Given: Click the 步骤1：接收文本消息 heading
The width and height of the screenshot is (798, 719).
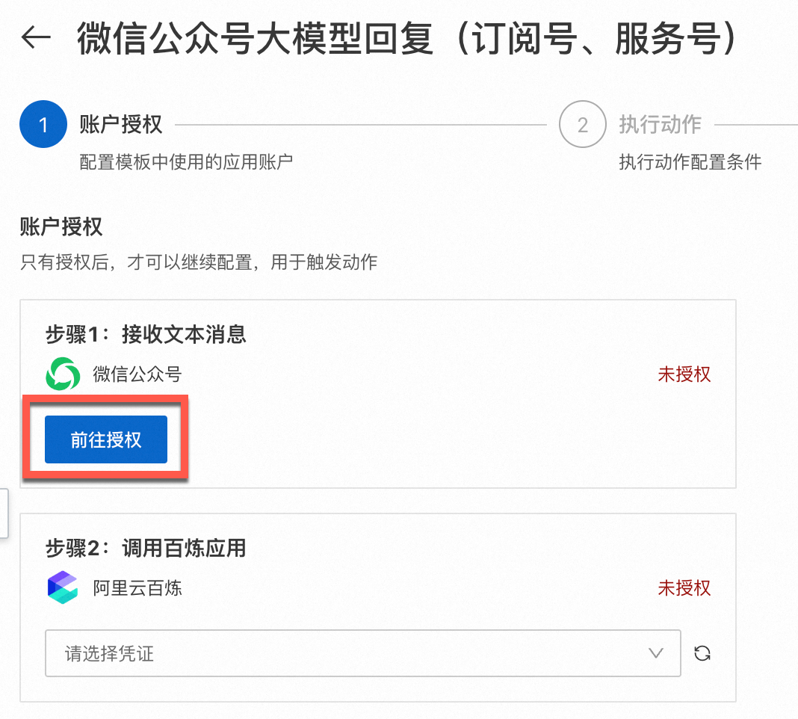Looking at the screenshot, I should 146,334.
